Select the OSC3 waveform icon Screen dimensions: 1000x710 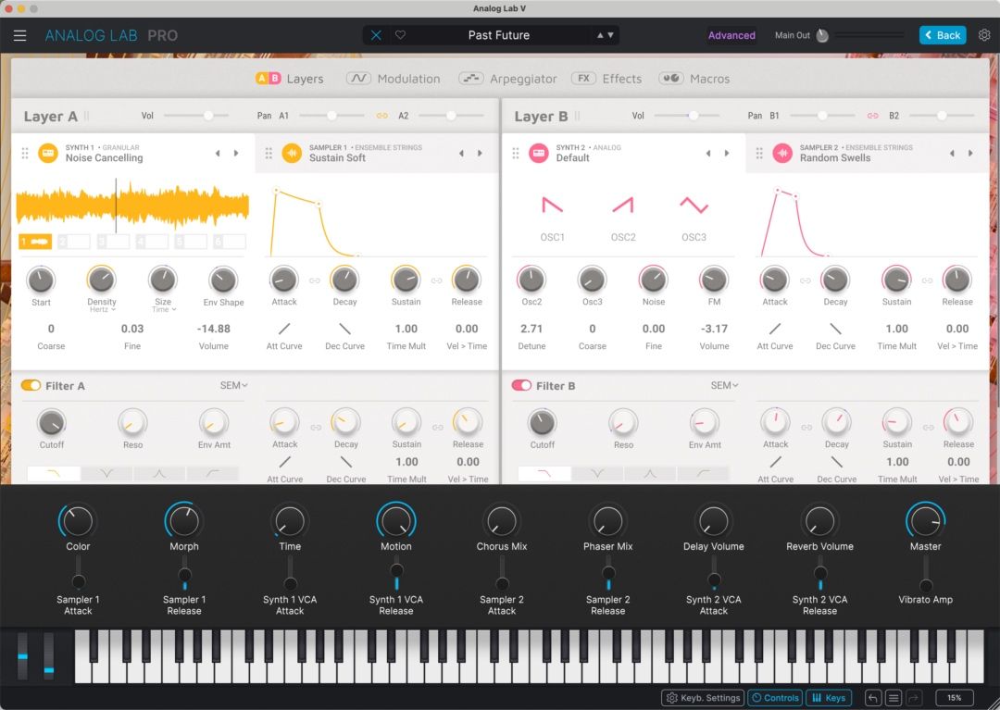694,206
